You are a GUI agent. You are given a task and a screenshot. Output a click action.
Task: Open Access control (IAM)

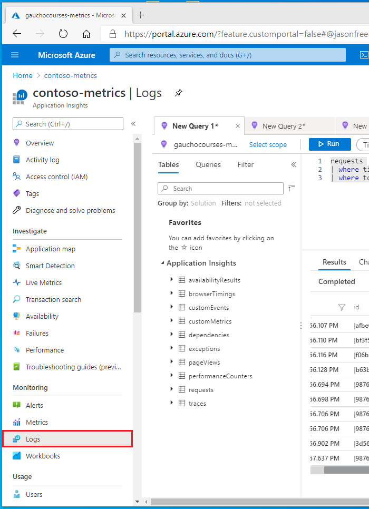pos(56,177)
